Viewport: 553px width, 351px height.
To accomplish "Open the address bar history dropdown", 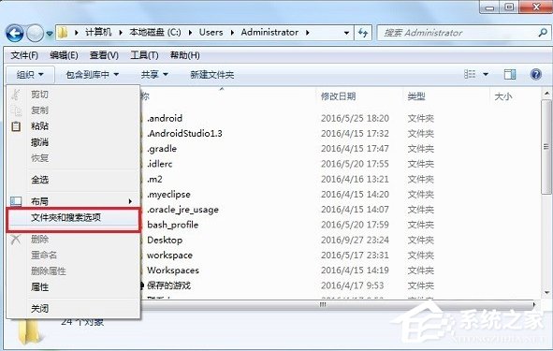I will point(347,33).
